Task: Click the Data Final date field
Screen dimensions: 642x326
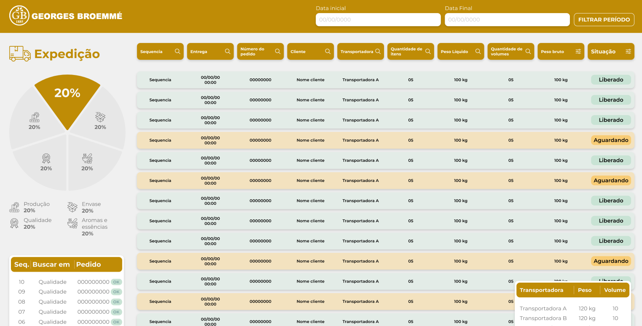Action: pyautogui.click(x=507, y=20)
